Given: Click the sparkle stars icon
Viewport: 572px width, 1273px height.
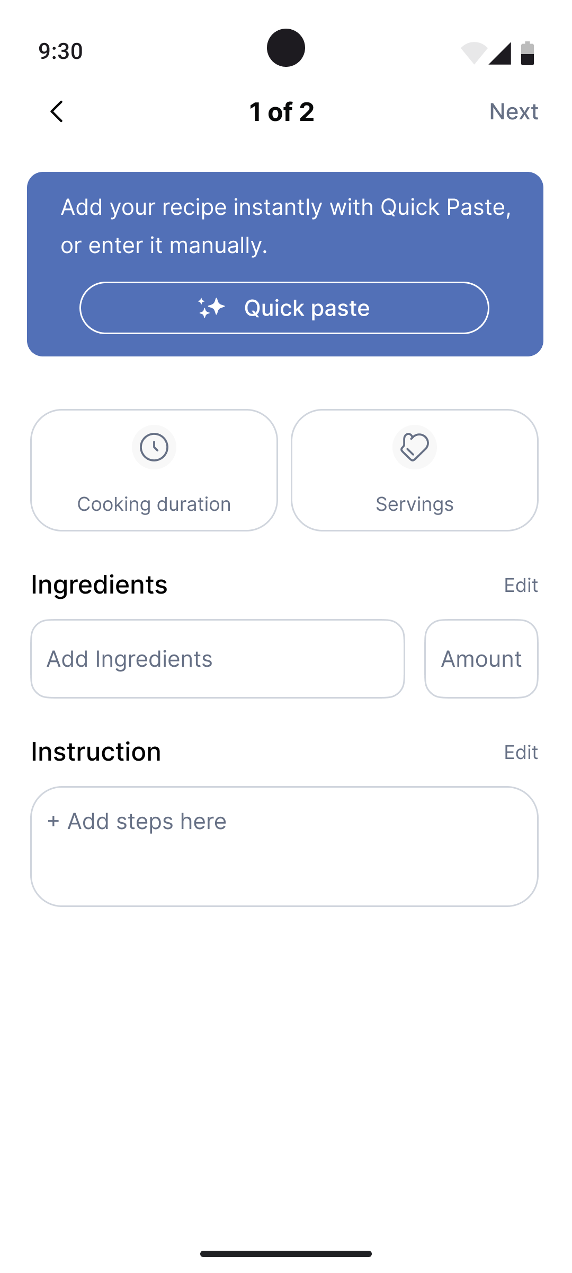Looking at the screenshot, I should click(x=211, y=308).
